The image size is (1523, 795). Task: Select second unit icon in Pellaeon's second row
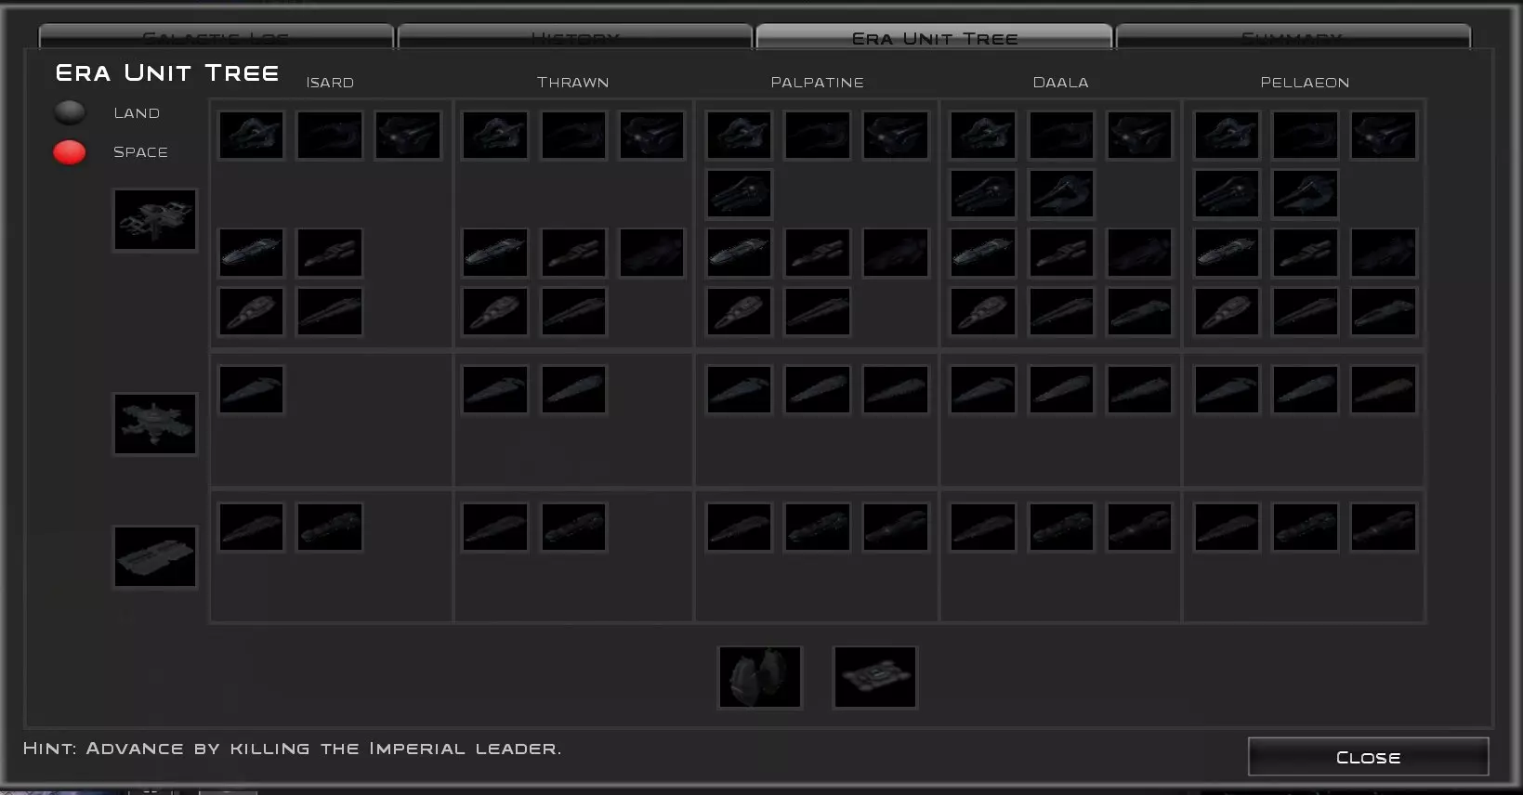point(1305,194)
